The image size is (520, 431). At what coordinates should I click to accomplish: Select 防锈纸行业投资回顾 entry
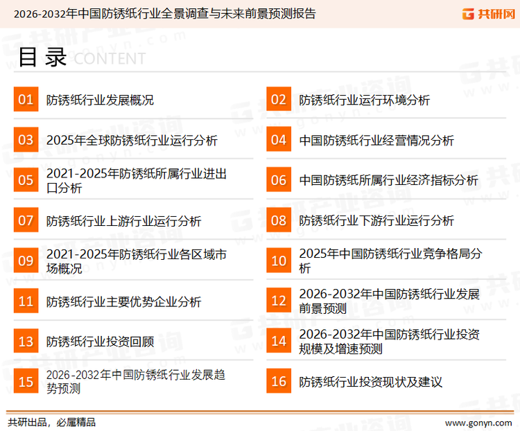(100, 342)
